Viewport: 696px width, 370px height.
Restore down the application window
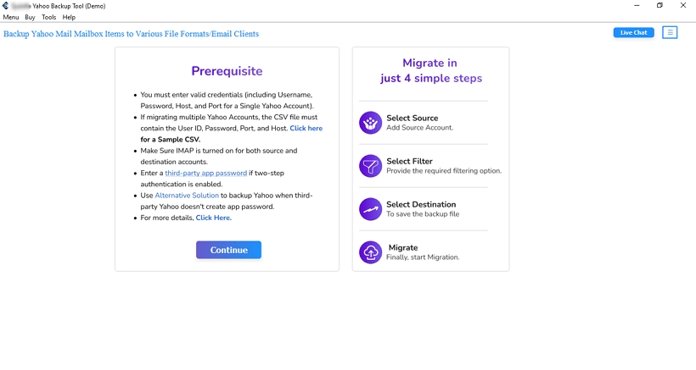(660, 5)
